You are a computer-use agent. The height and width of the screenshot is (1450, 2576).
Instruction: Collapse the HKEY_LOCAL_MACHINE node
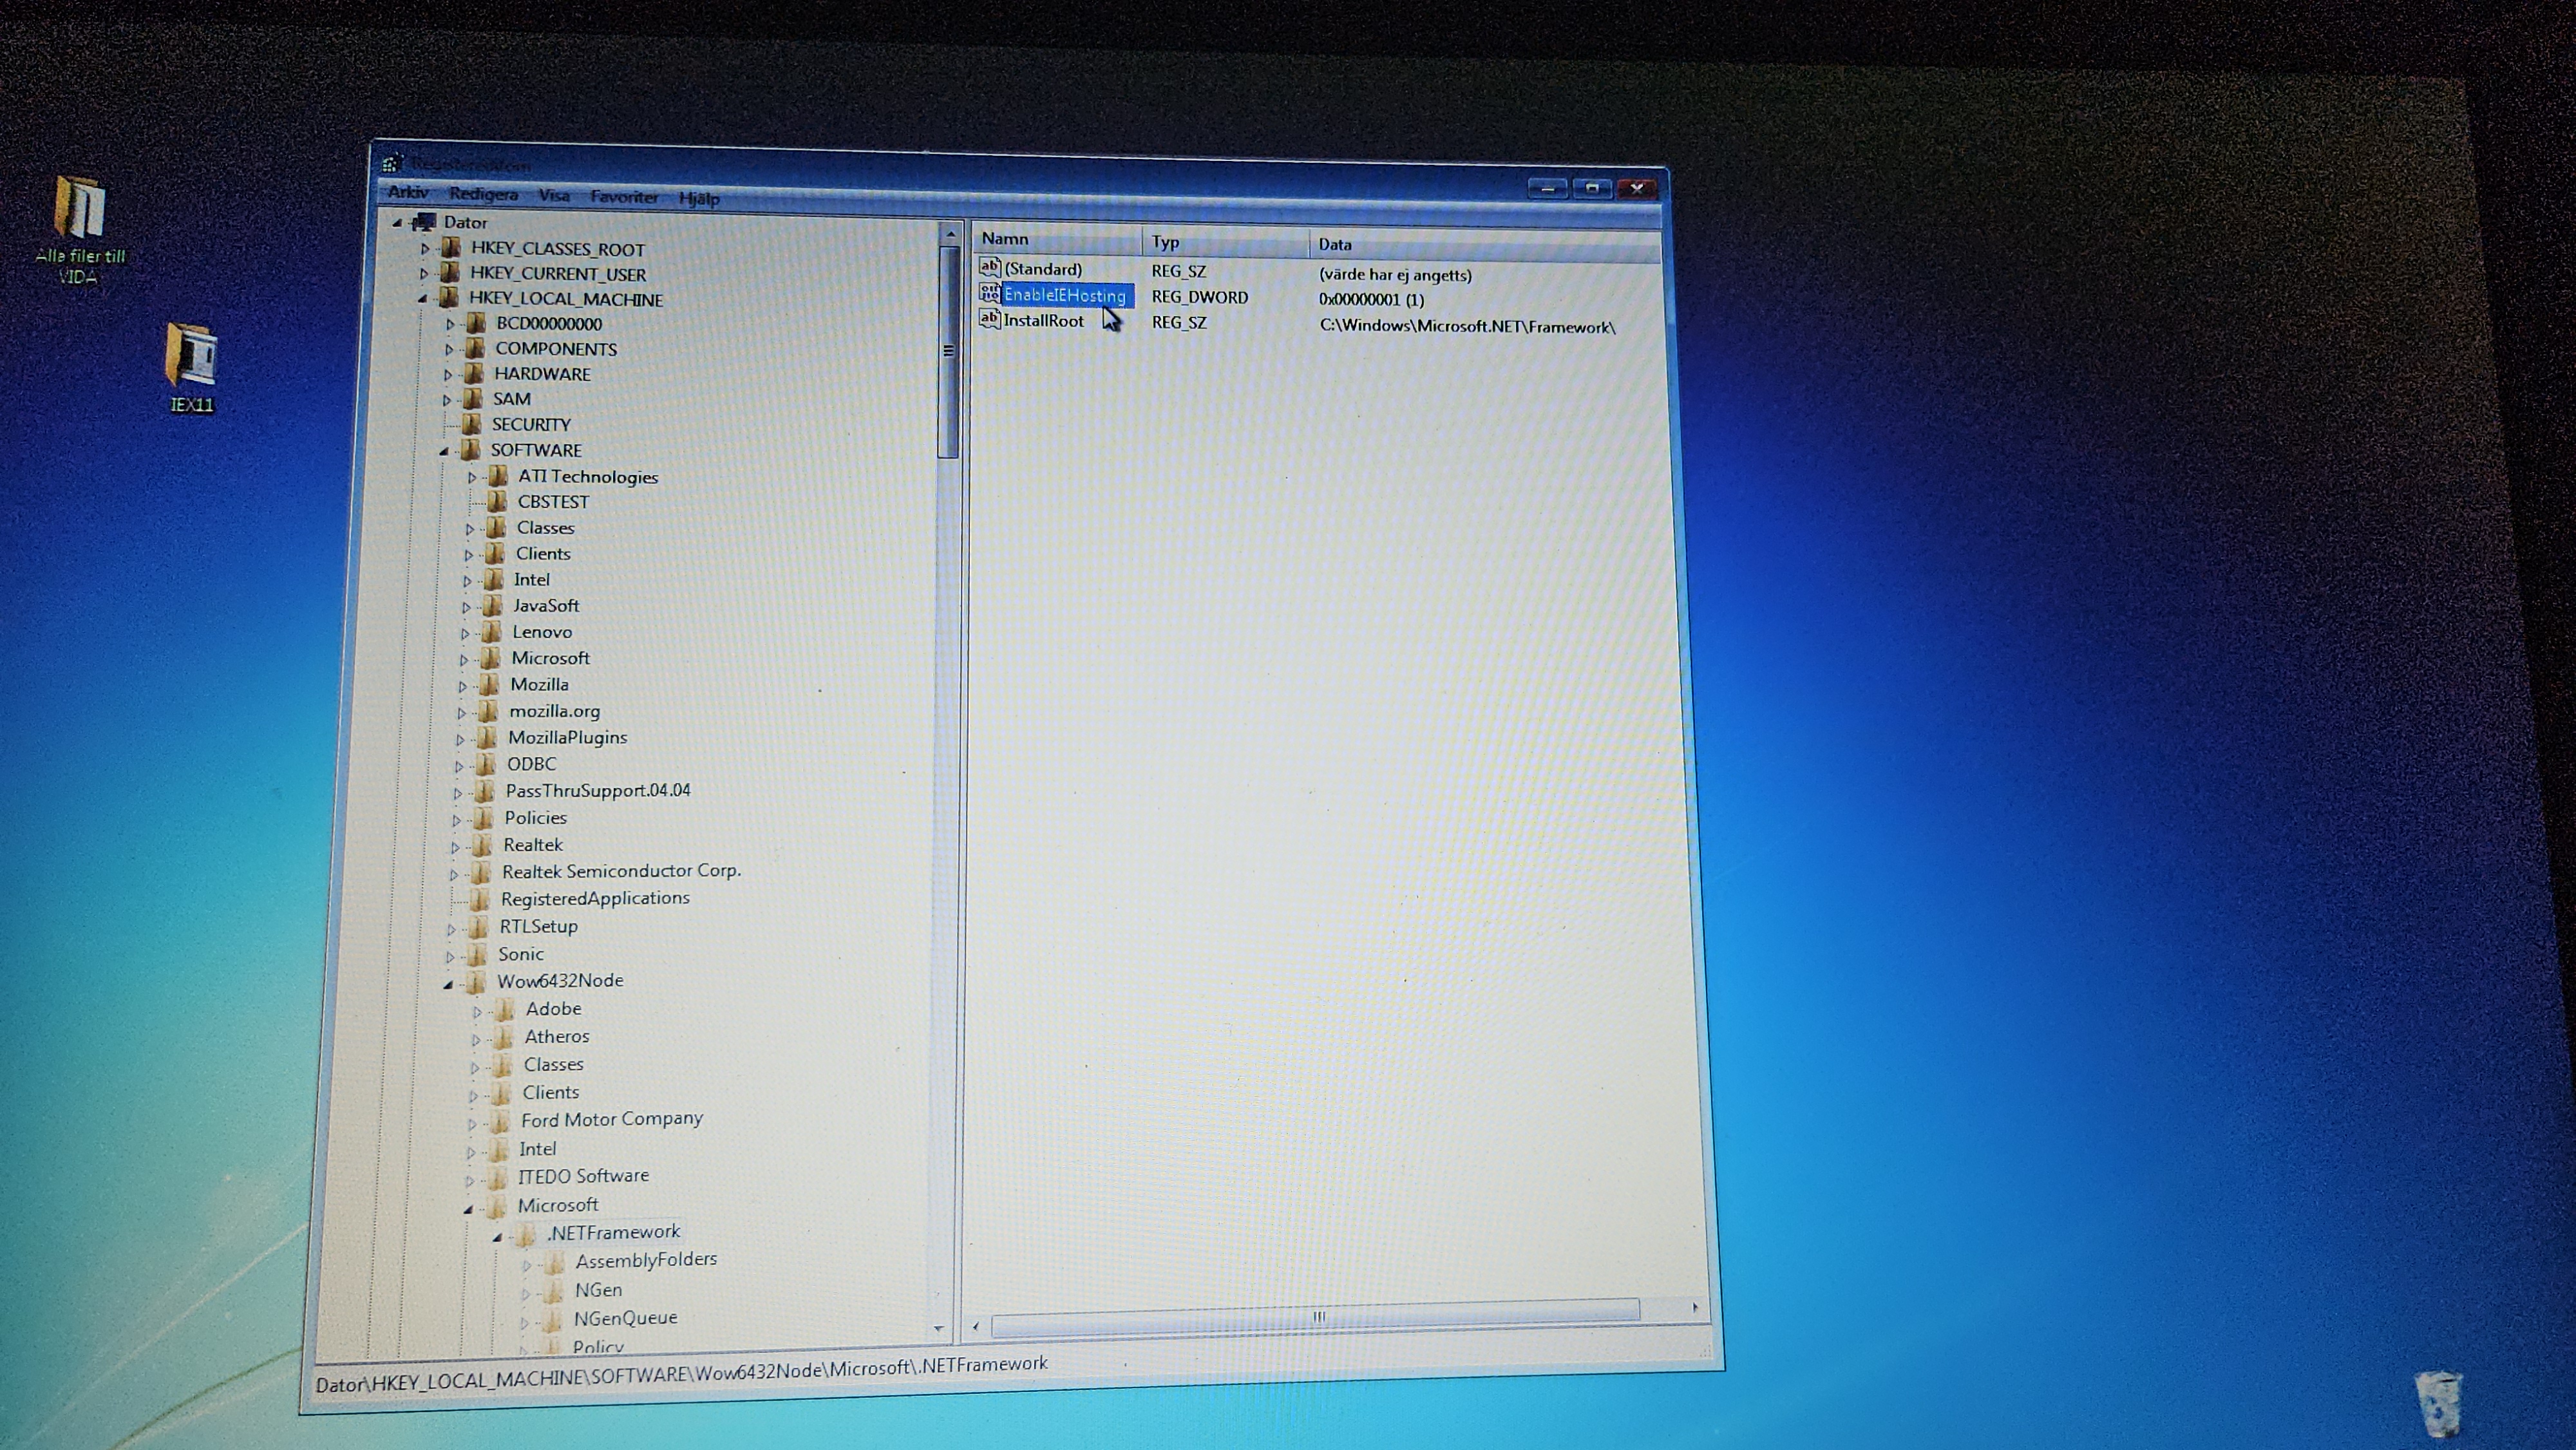[x=422, y=298]
